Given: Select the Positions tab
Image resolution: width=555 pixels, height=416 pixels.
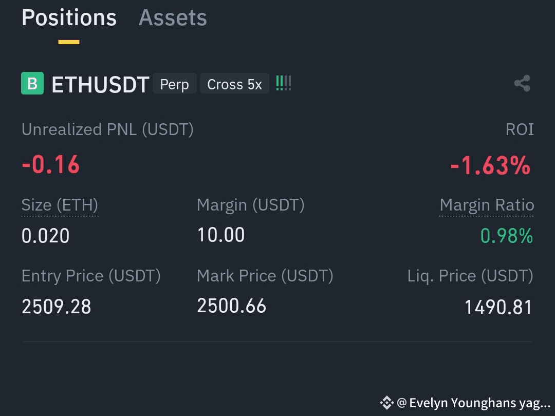Looking at the screenshot, I should pyautogui.click(x=69, y=17).
